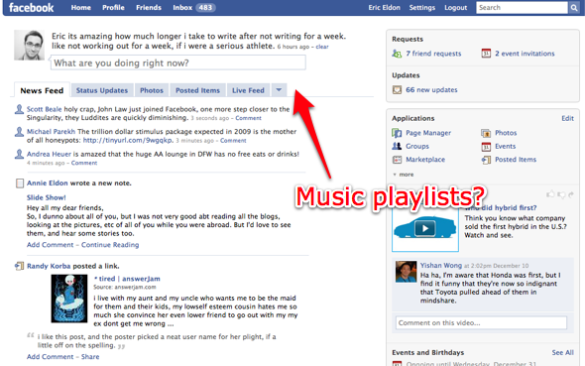Viewport: 585px width, 366px height.
Task: Open 66 new updates link
Action: tap(431, 89)
